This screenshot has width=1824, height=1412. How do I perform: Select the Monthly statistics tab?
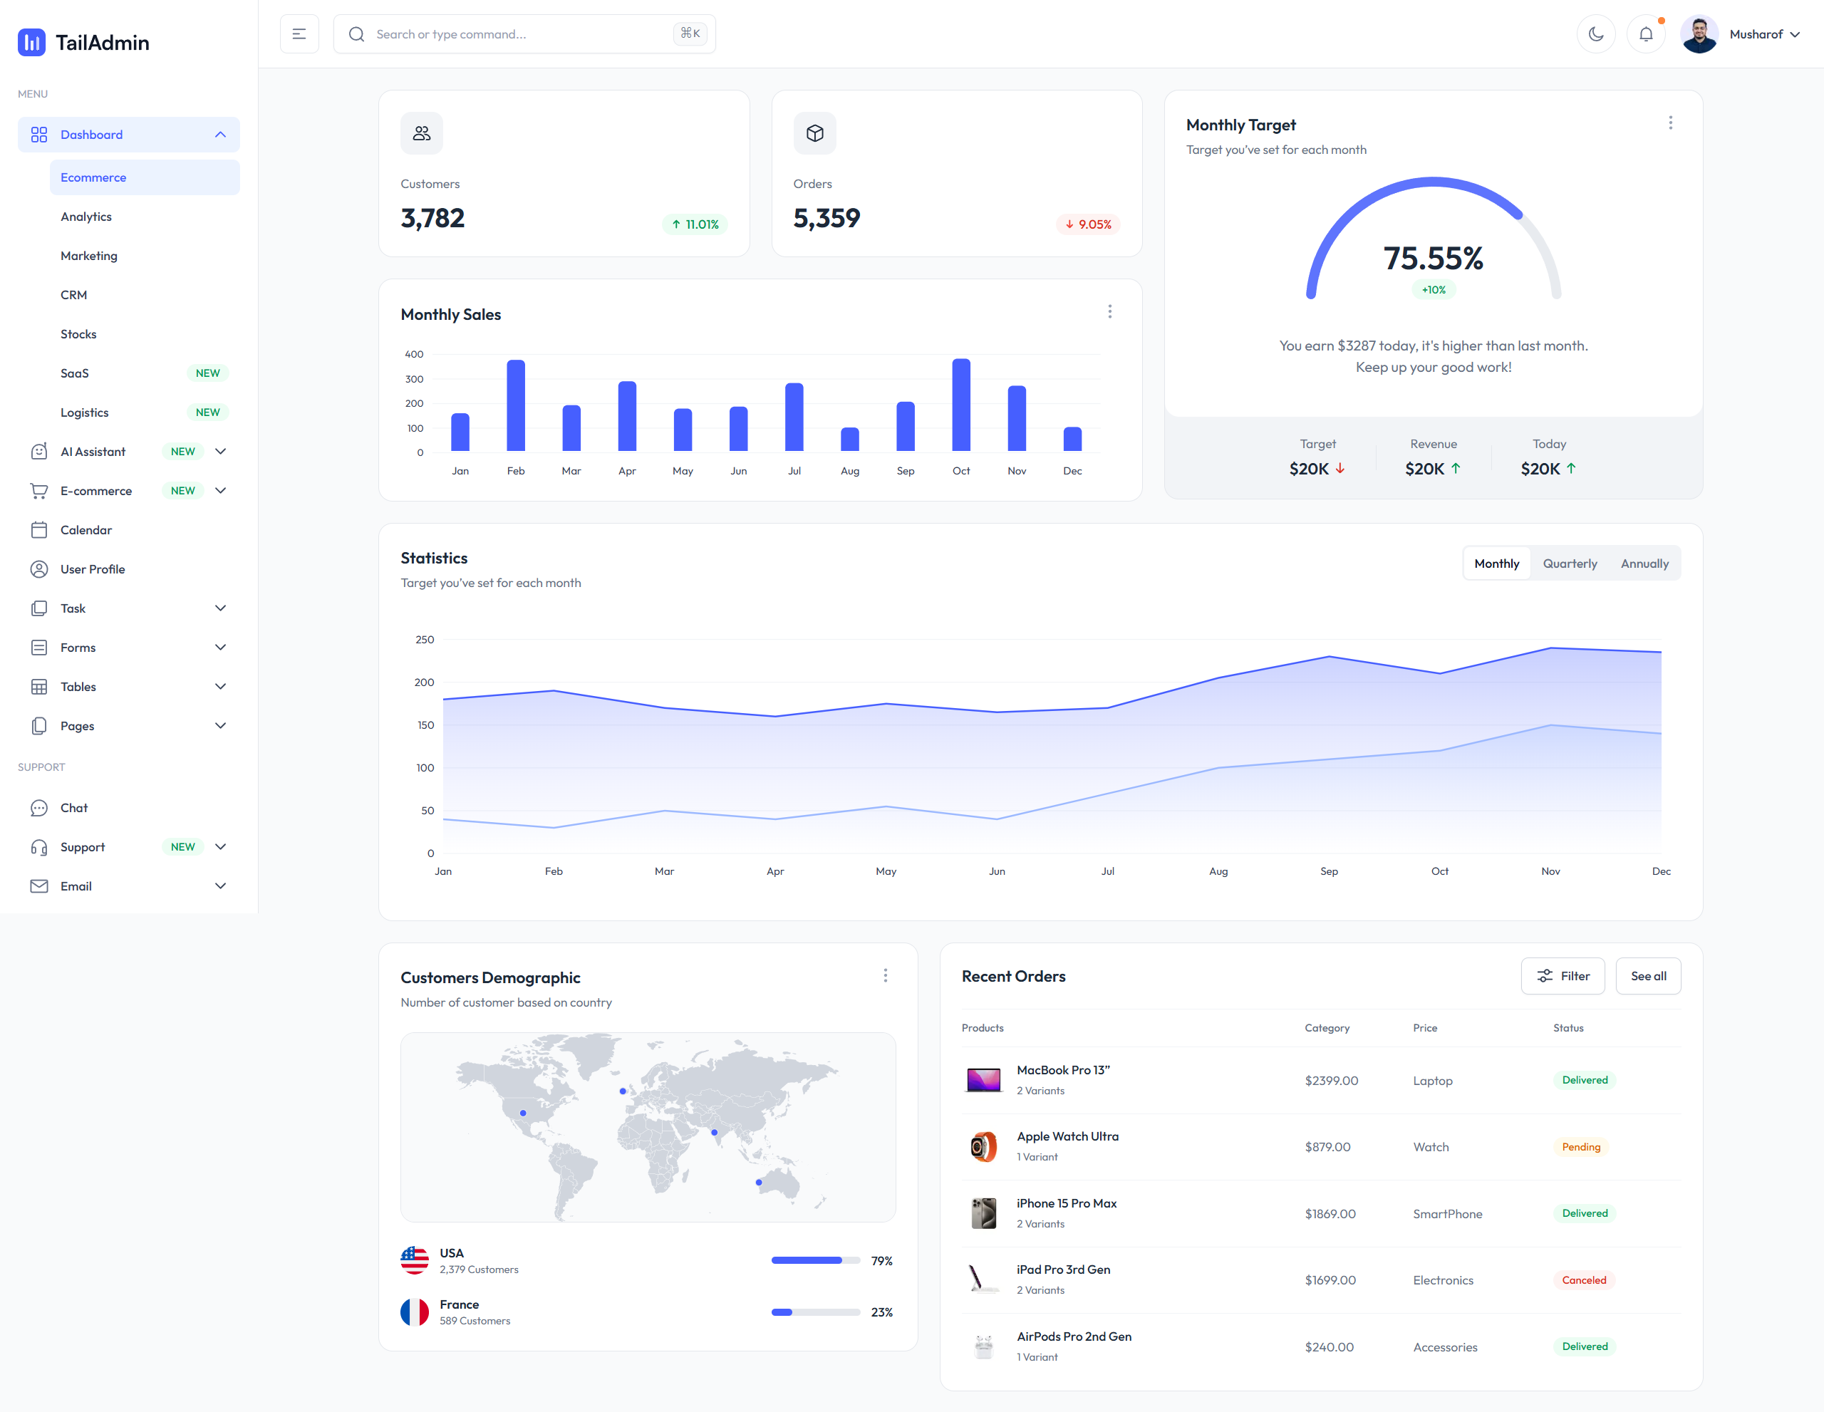[1497, 564]
